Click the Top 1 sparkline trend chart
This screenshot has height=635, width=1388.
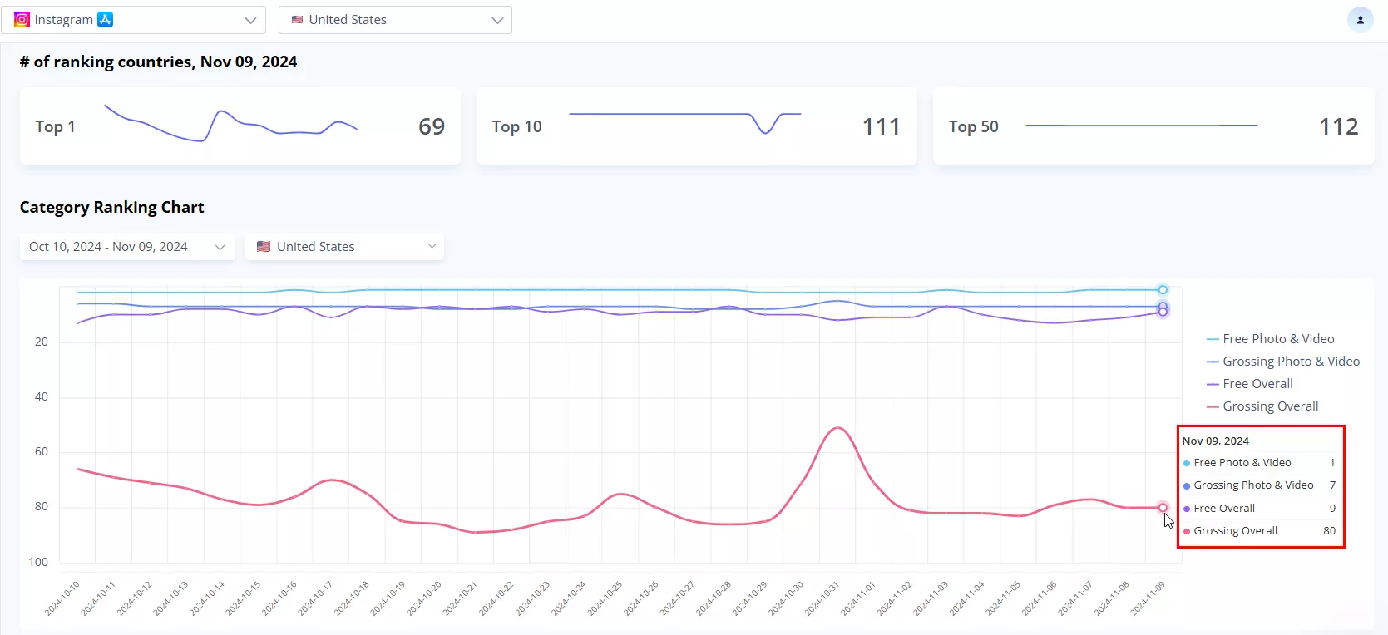[x=230, y=124]
